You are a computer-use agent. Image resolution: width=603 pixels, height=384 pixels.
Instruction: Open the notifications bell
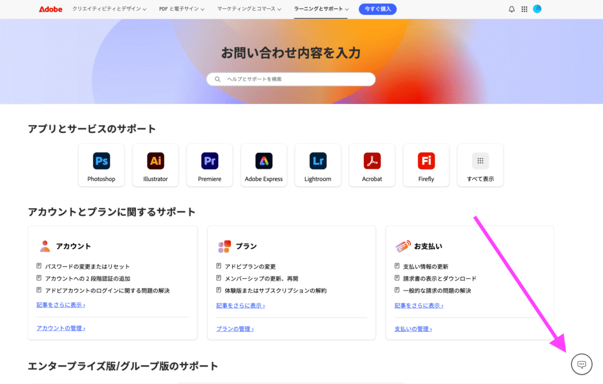tap(512, 9)
